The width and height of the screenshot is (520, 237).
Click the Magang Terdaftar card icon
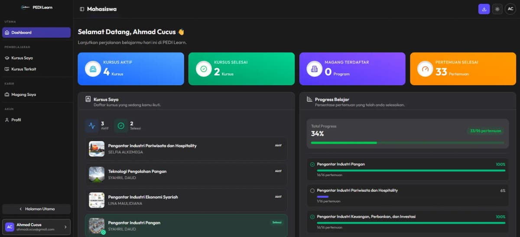click(315, 69)
